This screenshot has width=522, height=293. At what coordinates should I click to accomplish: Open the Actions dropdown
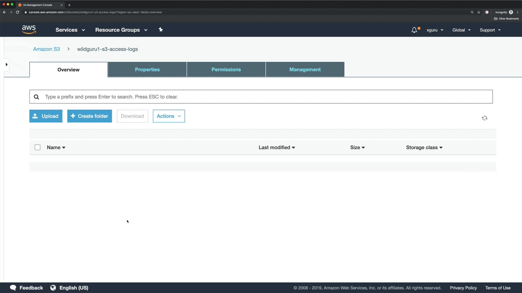coord(169,116)
